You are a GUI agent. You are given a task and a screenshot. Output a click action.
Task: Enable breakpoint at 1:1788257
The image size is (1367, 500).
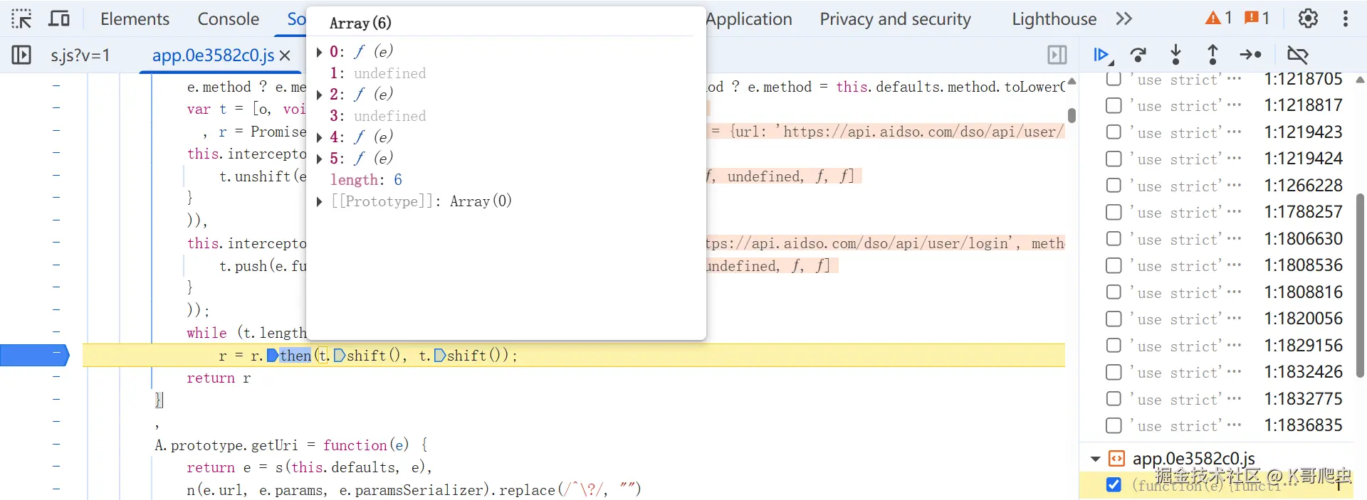[x=1114, y=213]
